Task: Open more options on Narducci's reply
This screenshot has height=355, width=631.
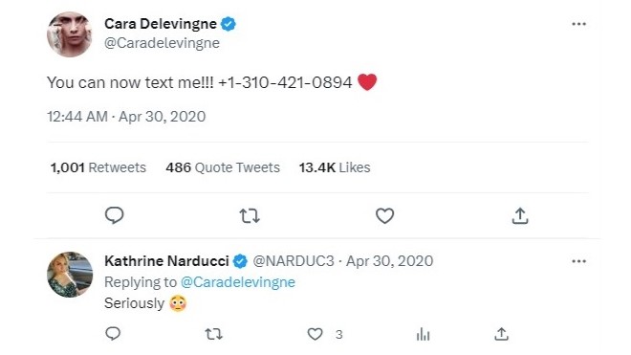Action: (x=578, y=261)
